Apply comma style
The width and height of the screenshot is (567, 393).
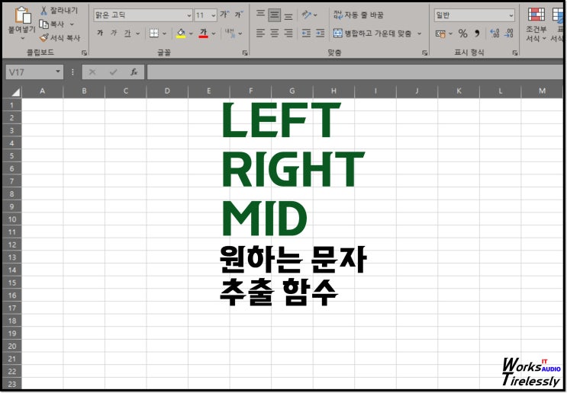pos(477,34)
